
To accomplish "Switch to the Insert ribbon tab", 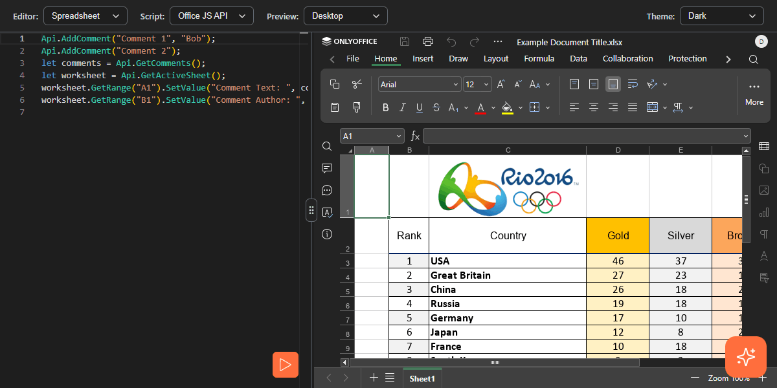I will pos(423,59).
